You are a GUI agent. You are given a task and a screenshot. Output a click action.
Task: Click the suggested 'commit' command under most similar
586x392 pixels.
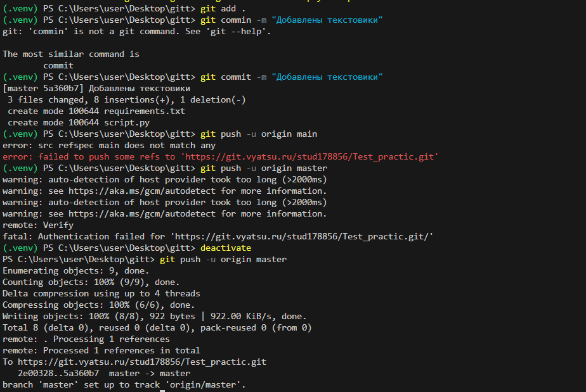coord(58,65)
